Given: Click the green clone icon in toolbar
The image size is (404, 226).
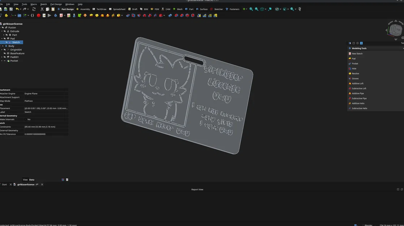Looking at the screenshot, I should click(79, 16).
